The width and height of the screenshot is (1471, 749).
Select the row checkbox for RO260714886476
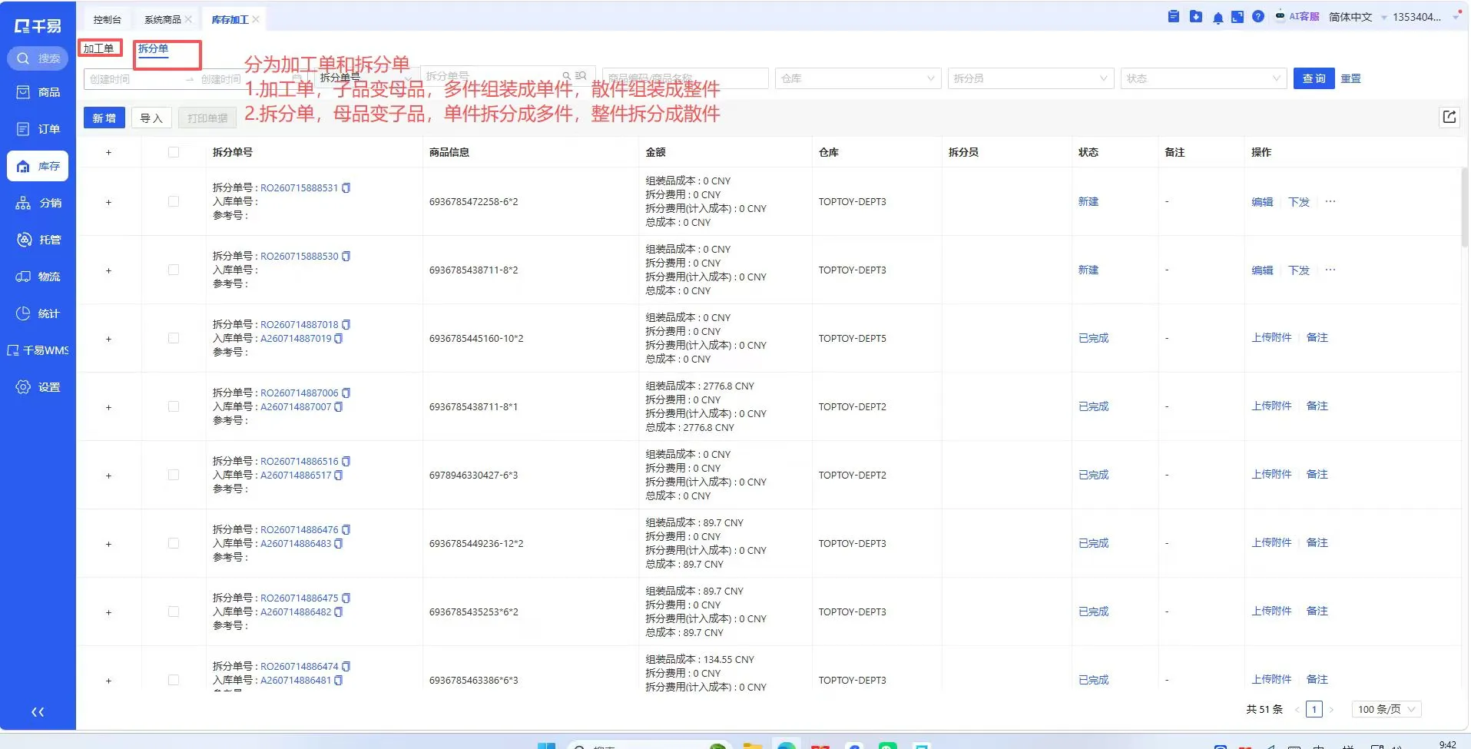coord(174,543)
